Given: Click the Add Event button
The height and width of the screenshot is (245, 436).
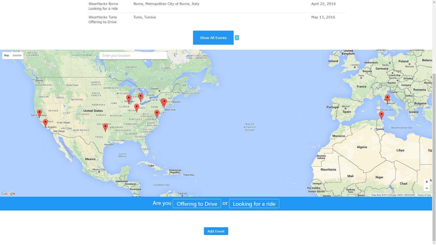Looking at the screenshot, I should coord(216,231).
